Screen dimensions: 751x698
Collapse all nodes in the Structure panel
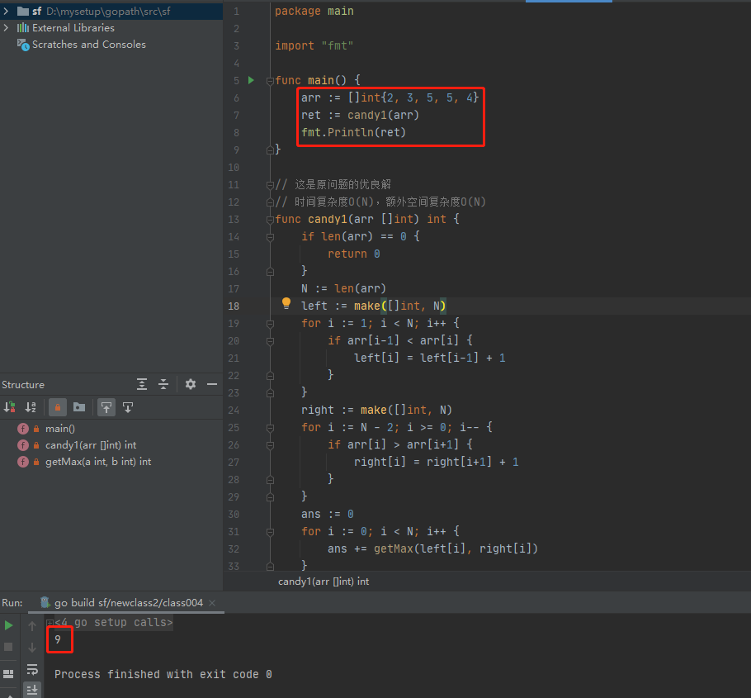pos(163,384)
